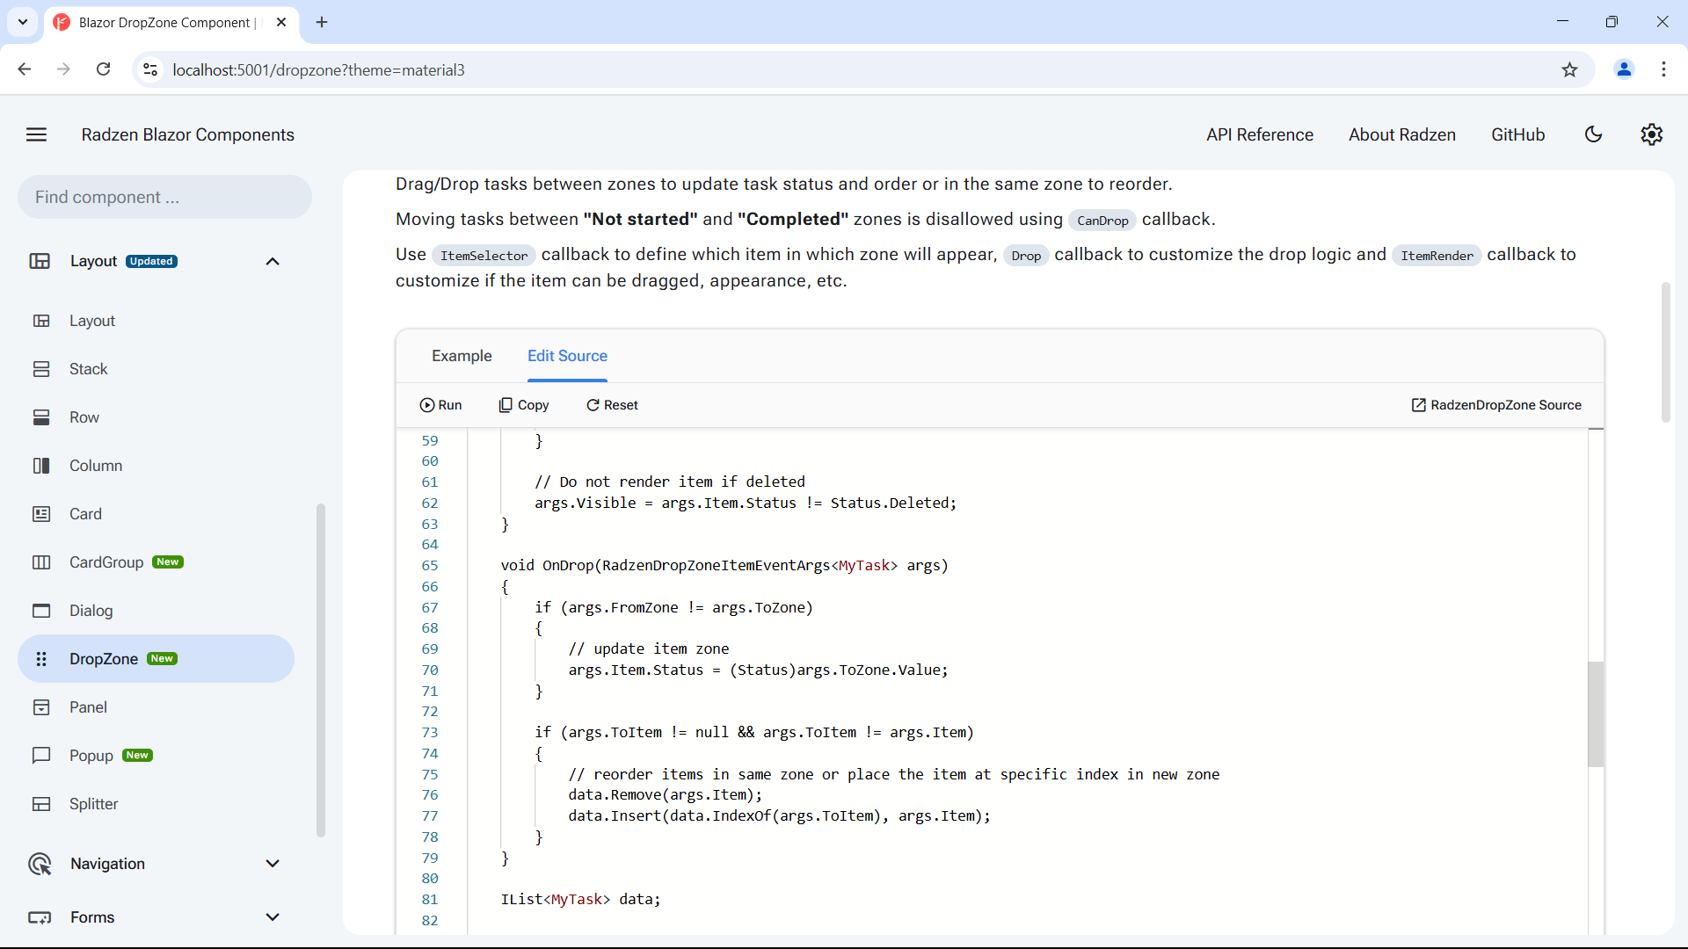Close the Blazor DropZone Component tab
Screen dimensions: 1688x949
[x=281, y=22]
